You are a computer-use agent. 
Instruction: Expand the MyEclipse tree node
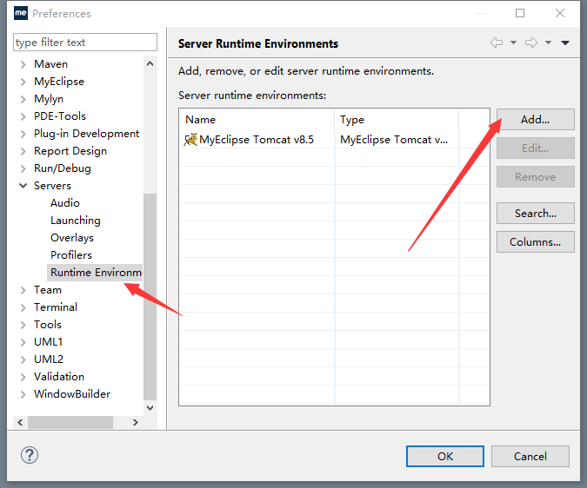click(x=23, y=82)
